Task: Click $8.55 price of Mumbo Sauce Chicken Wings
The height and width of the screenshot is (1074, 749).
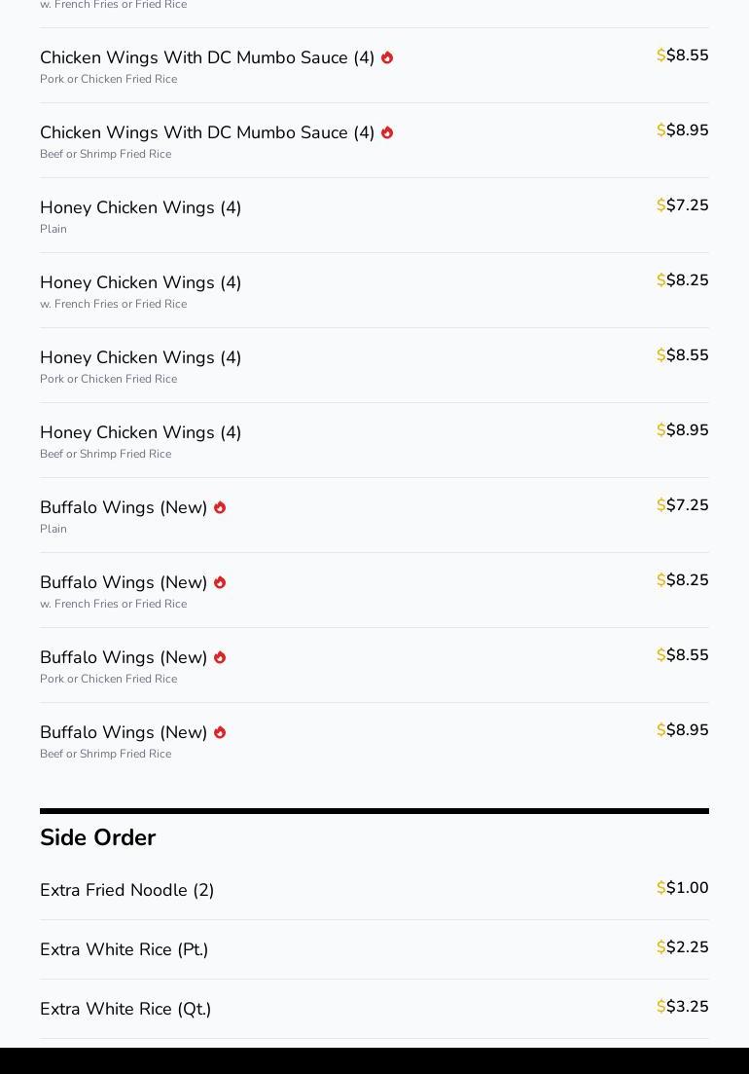Action: [683, 56]
